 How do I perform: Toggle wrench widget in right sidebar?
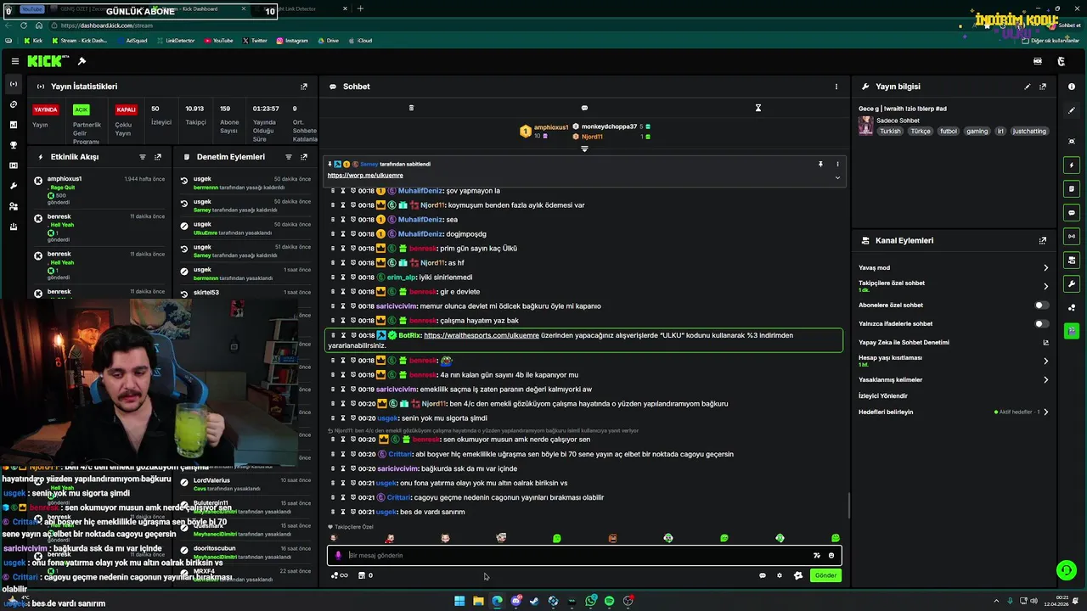point(1072,283)
